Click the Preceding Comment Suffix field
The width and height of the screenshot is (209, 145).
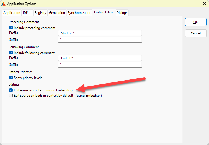click(100, 40)
